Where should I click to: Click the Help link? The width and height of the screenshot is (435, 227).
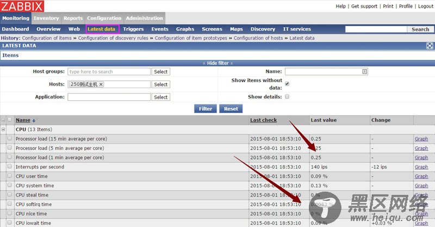(x=341, y=6)
